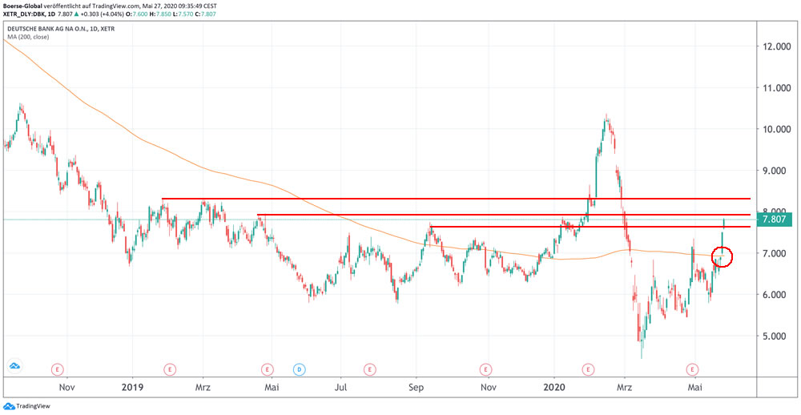Click the blue D dividend marker
The width and height of the screenshot is (801, 415).
point(300,369)
